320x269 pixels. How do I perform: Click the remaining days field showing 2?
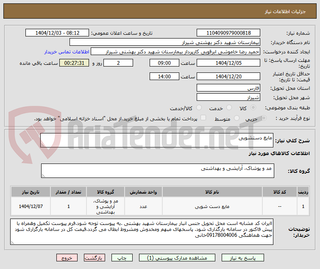point(118,63)
